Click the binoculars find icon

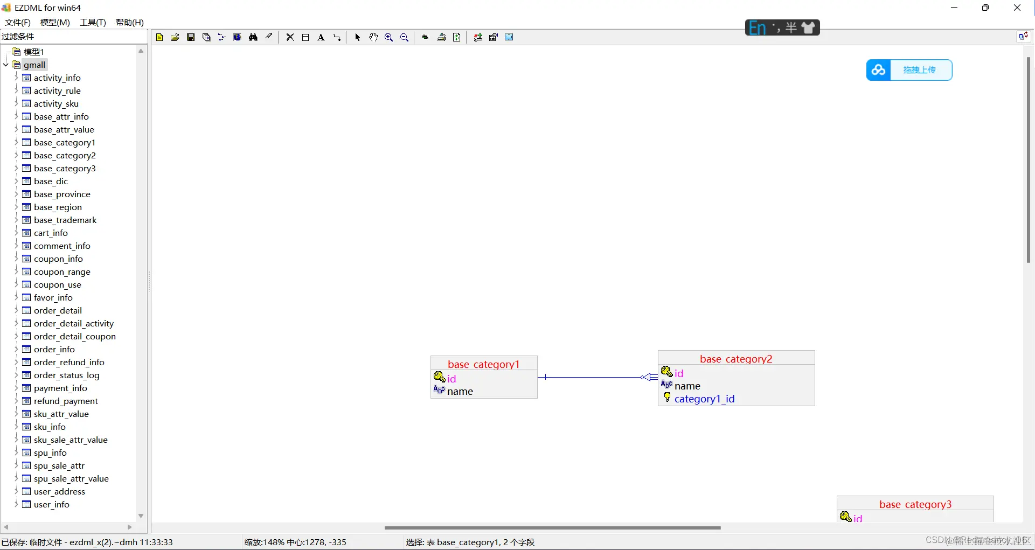click(253, 37)
